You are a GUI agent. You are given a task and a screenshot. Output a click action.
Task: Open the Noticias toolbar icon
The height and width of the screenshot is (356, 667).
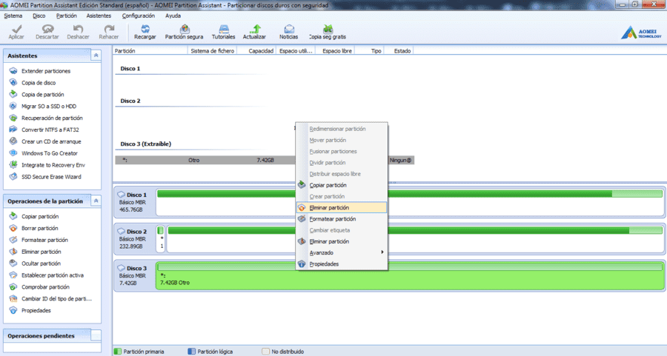click(288, 32)
